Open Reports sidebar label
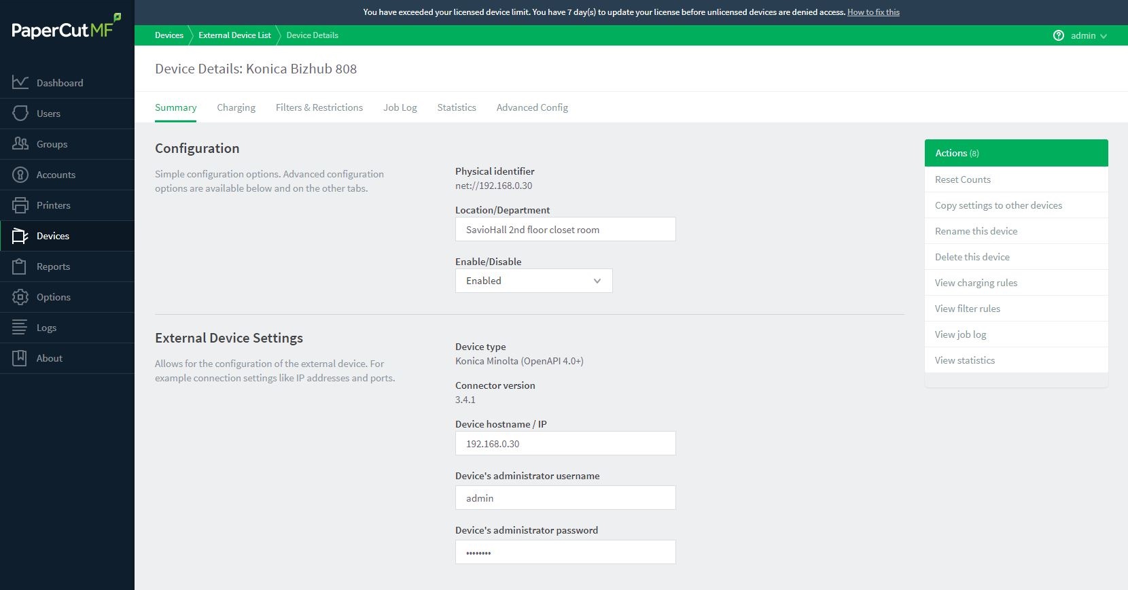 [53, 266]
